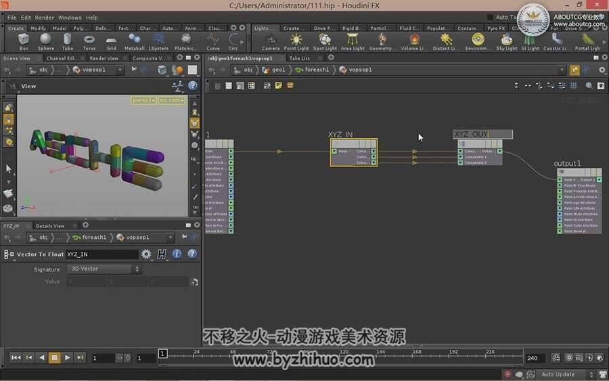Image resolution: width=609 pixels, height=381 pixels.
Task: Click the geo1 path breadcrumb in network editor
Action: tap(274, 70)
